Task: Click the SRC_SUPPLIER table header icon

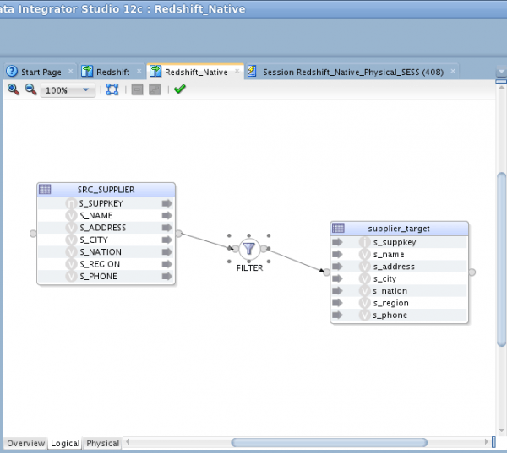Action: 46,190
